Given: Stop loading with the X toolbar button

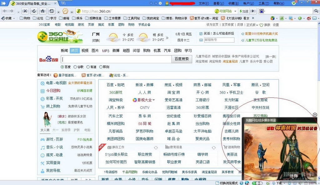Looking at the screenshot, I should coord(25,11).
